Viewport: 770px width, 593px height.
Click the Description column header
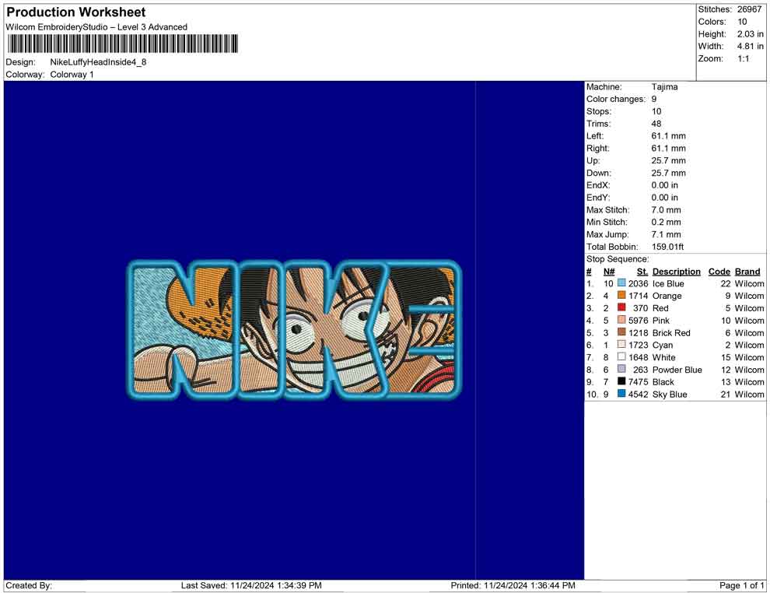[x=676, y=271]
